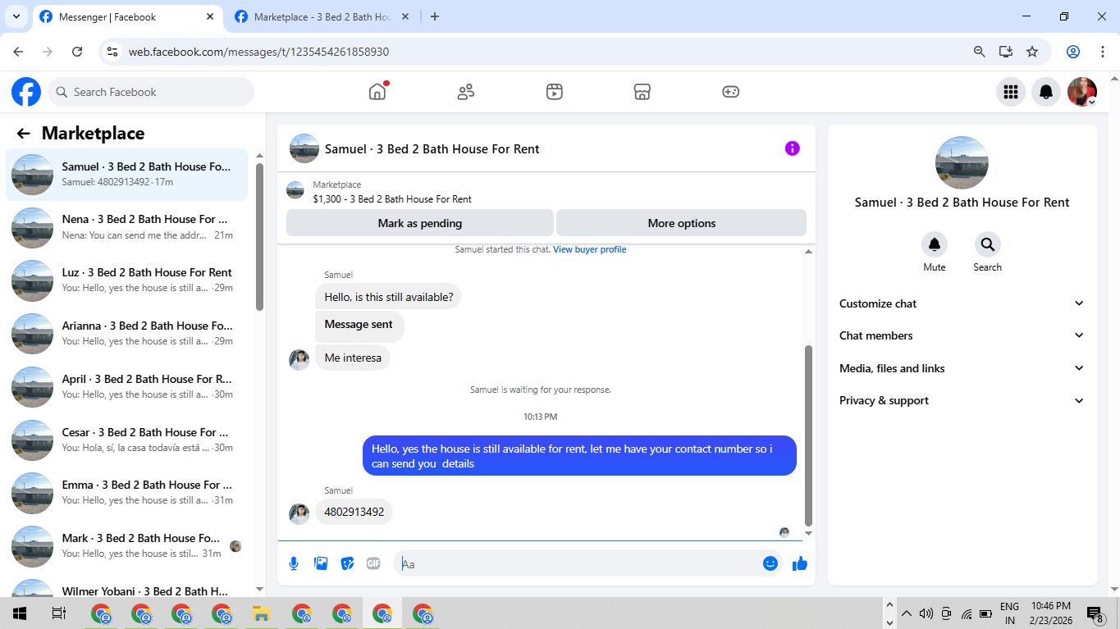Search in conversation magnifier icon

[x=987, y=244]
